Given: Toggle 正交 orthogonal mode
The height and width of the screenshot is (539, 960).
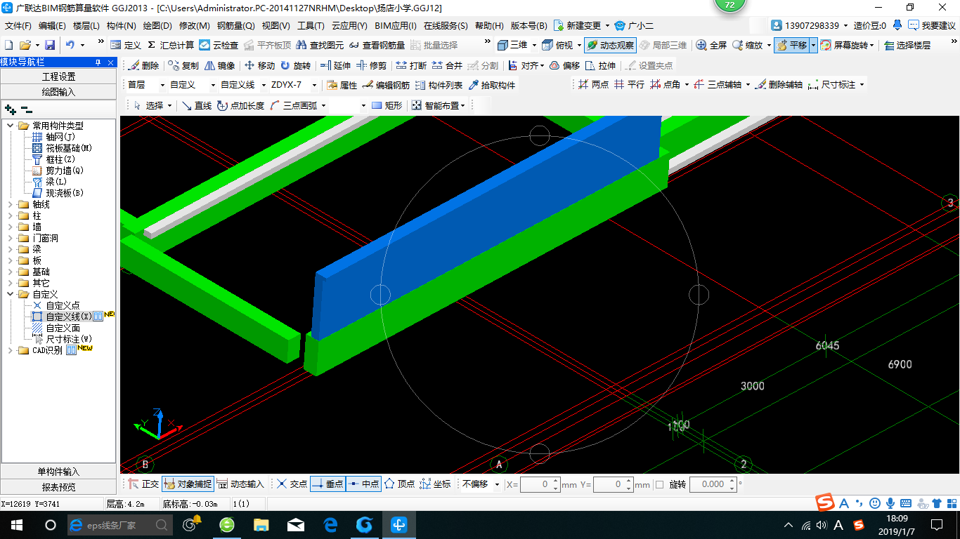Looking at the screenshot, I should click(143, 484).
